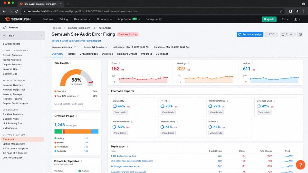Click the orange segment of crawled pages bar
308x173 pixels.
coord(78,131)
